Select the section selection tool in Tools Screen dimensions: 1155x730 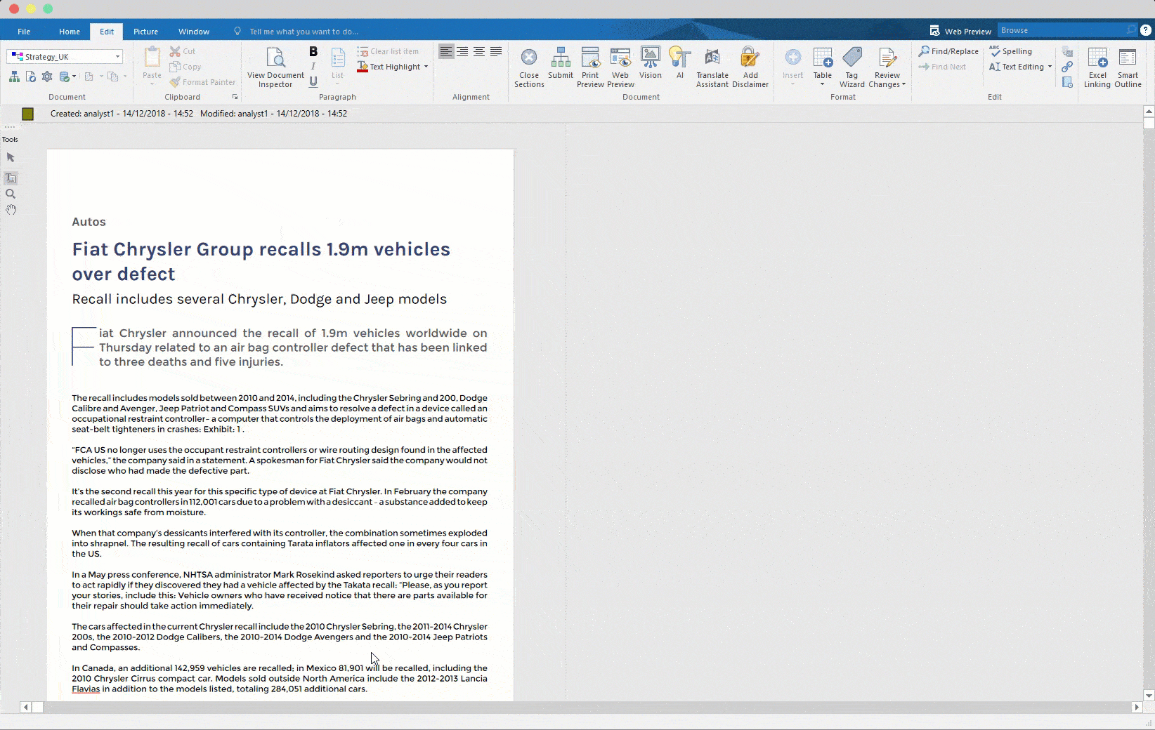11,178
